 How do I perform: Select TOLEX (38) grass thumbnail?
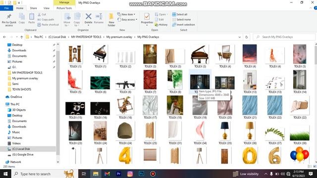pyautogui.click(x=300, y=133)
